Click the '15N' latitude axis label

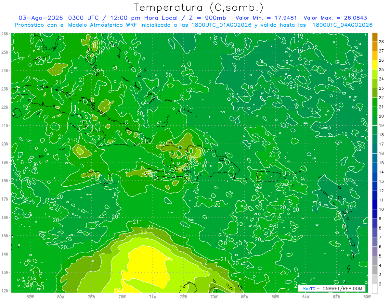tap(5, 235)
